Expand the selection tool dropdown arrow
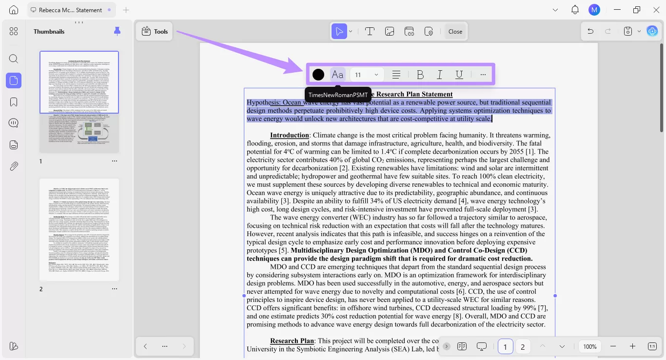 pyautogui.click(x=351, y=31)
